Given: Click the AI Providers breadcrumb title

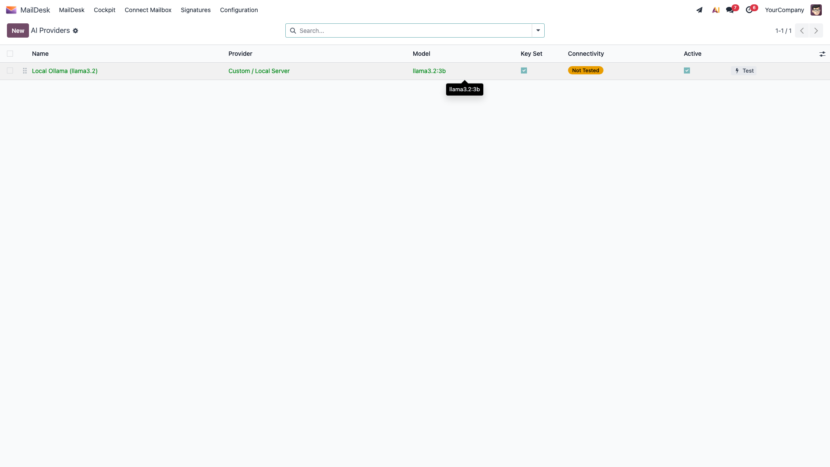Looking at the screenshot, I should 51,31.
